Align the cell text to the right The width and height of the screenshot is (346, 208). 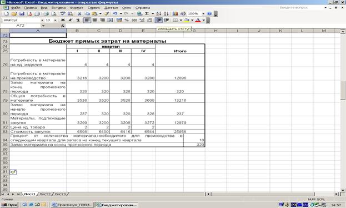pyautogui.click(x=102, y=20)
